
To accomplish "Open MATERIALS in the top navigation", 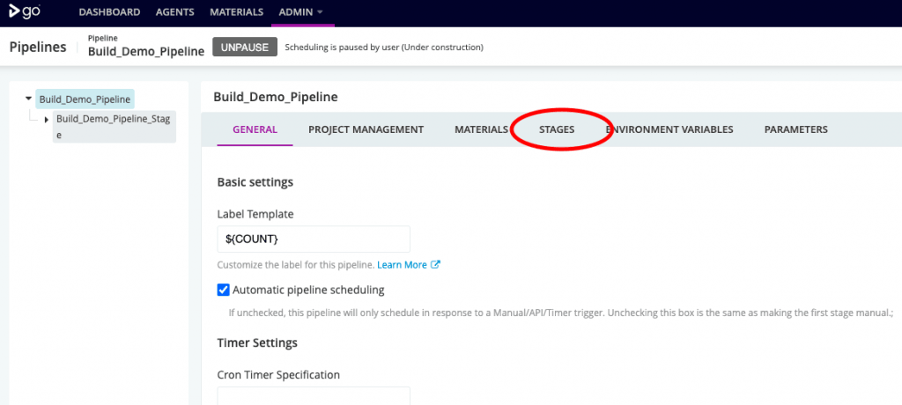I will click(x=236, y=12).
